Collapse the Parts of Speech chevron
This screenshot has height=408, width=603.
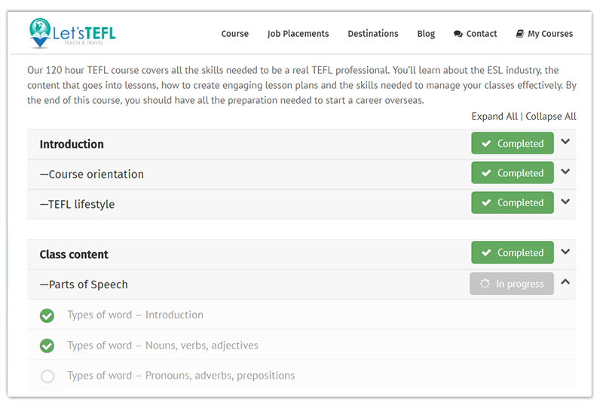[x=565, y=282]
